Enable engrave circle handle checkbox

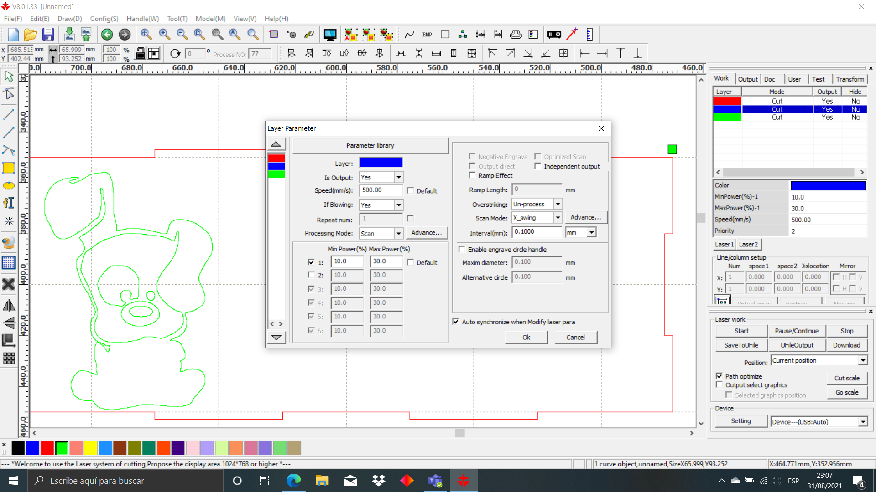462,249
